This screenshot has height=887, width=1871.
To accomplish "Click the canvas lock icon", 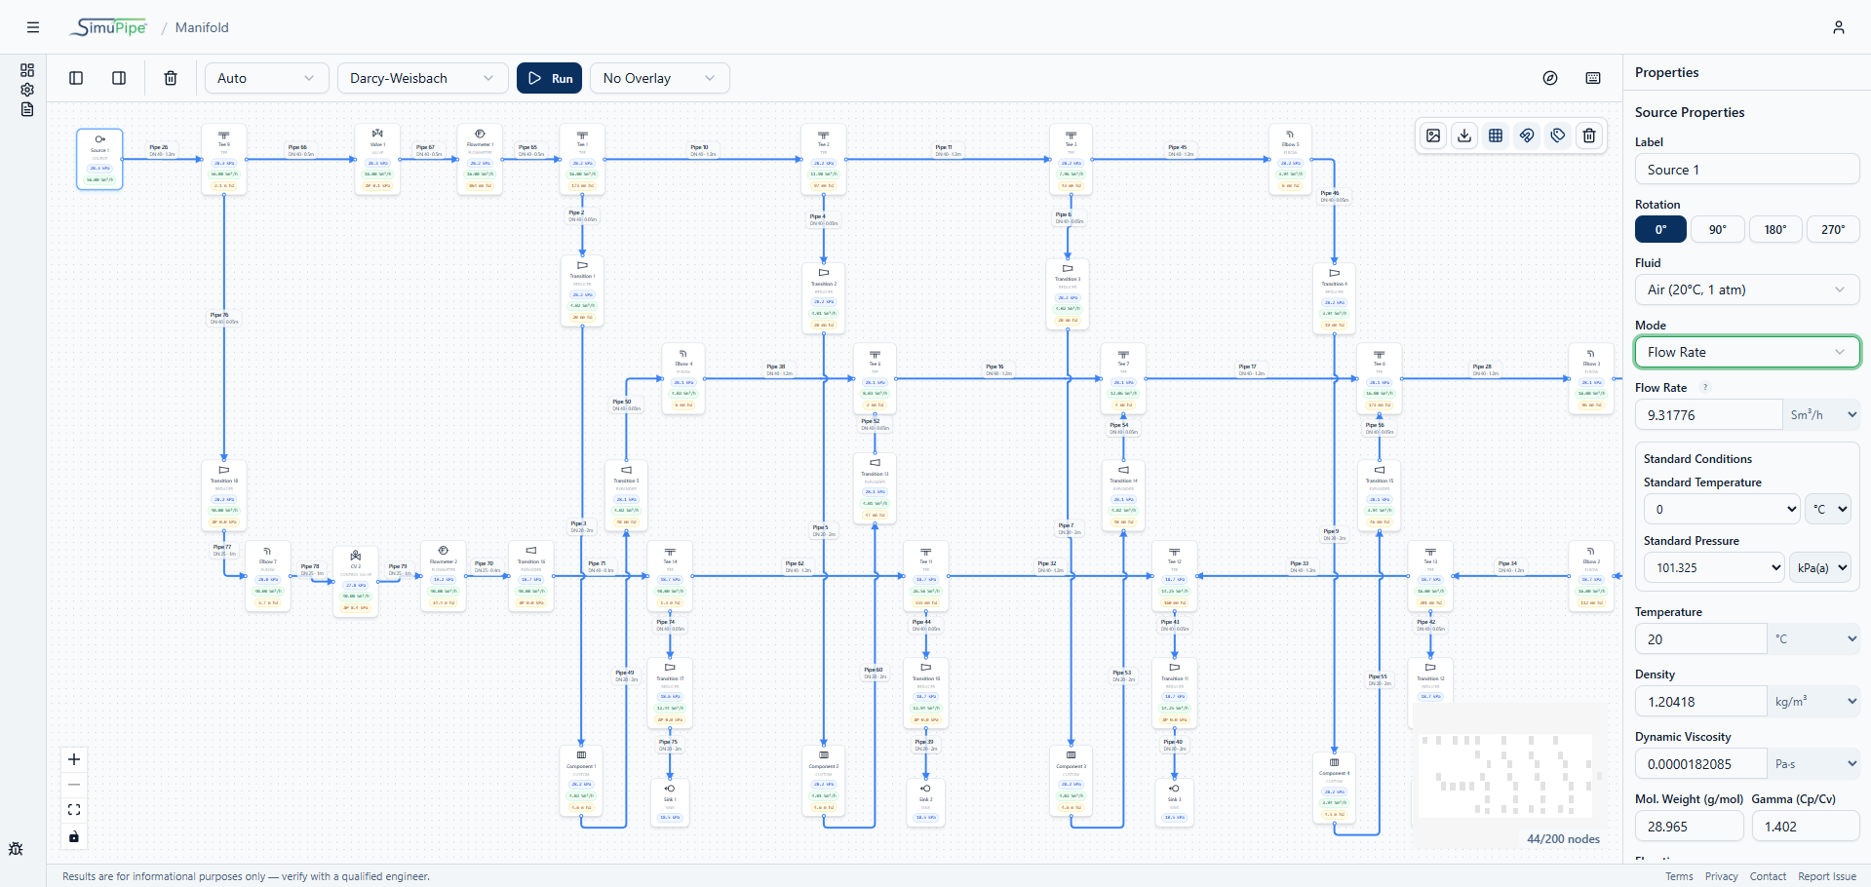I will pyautogui.click(x=74, y=836).
